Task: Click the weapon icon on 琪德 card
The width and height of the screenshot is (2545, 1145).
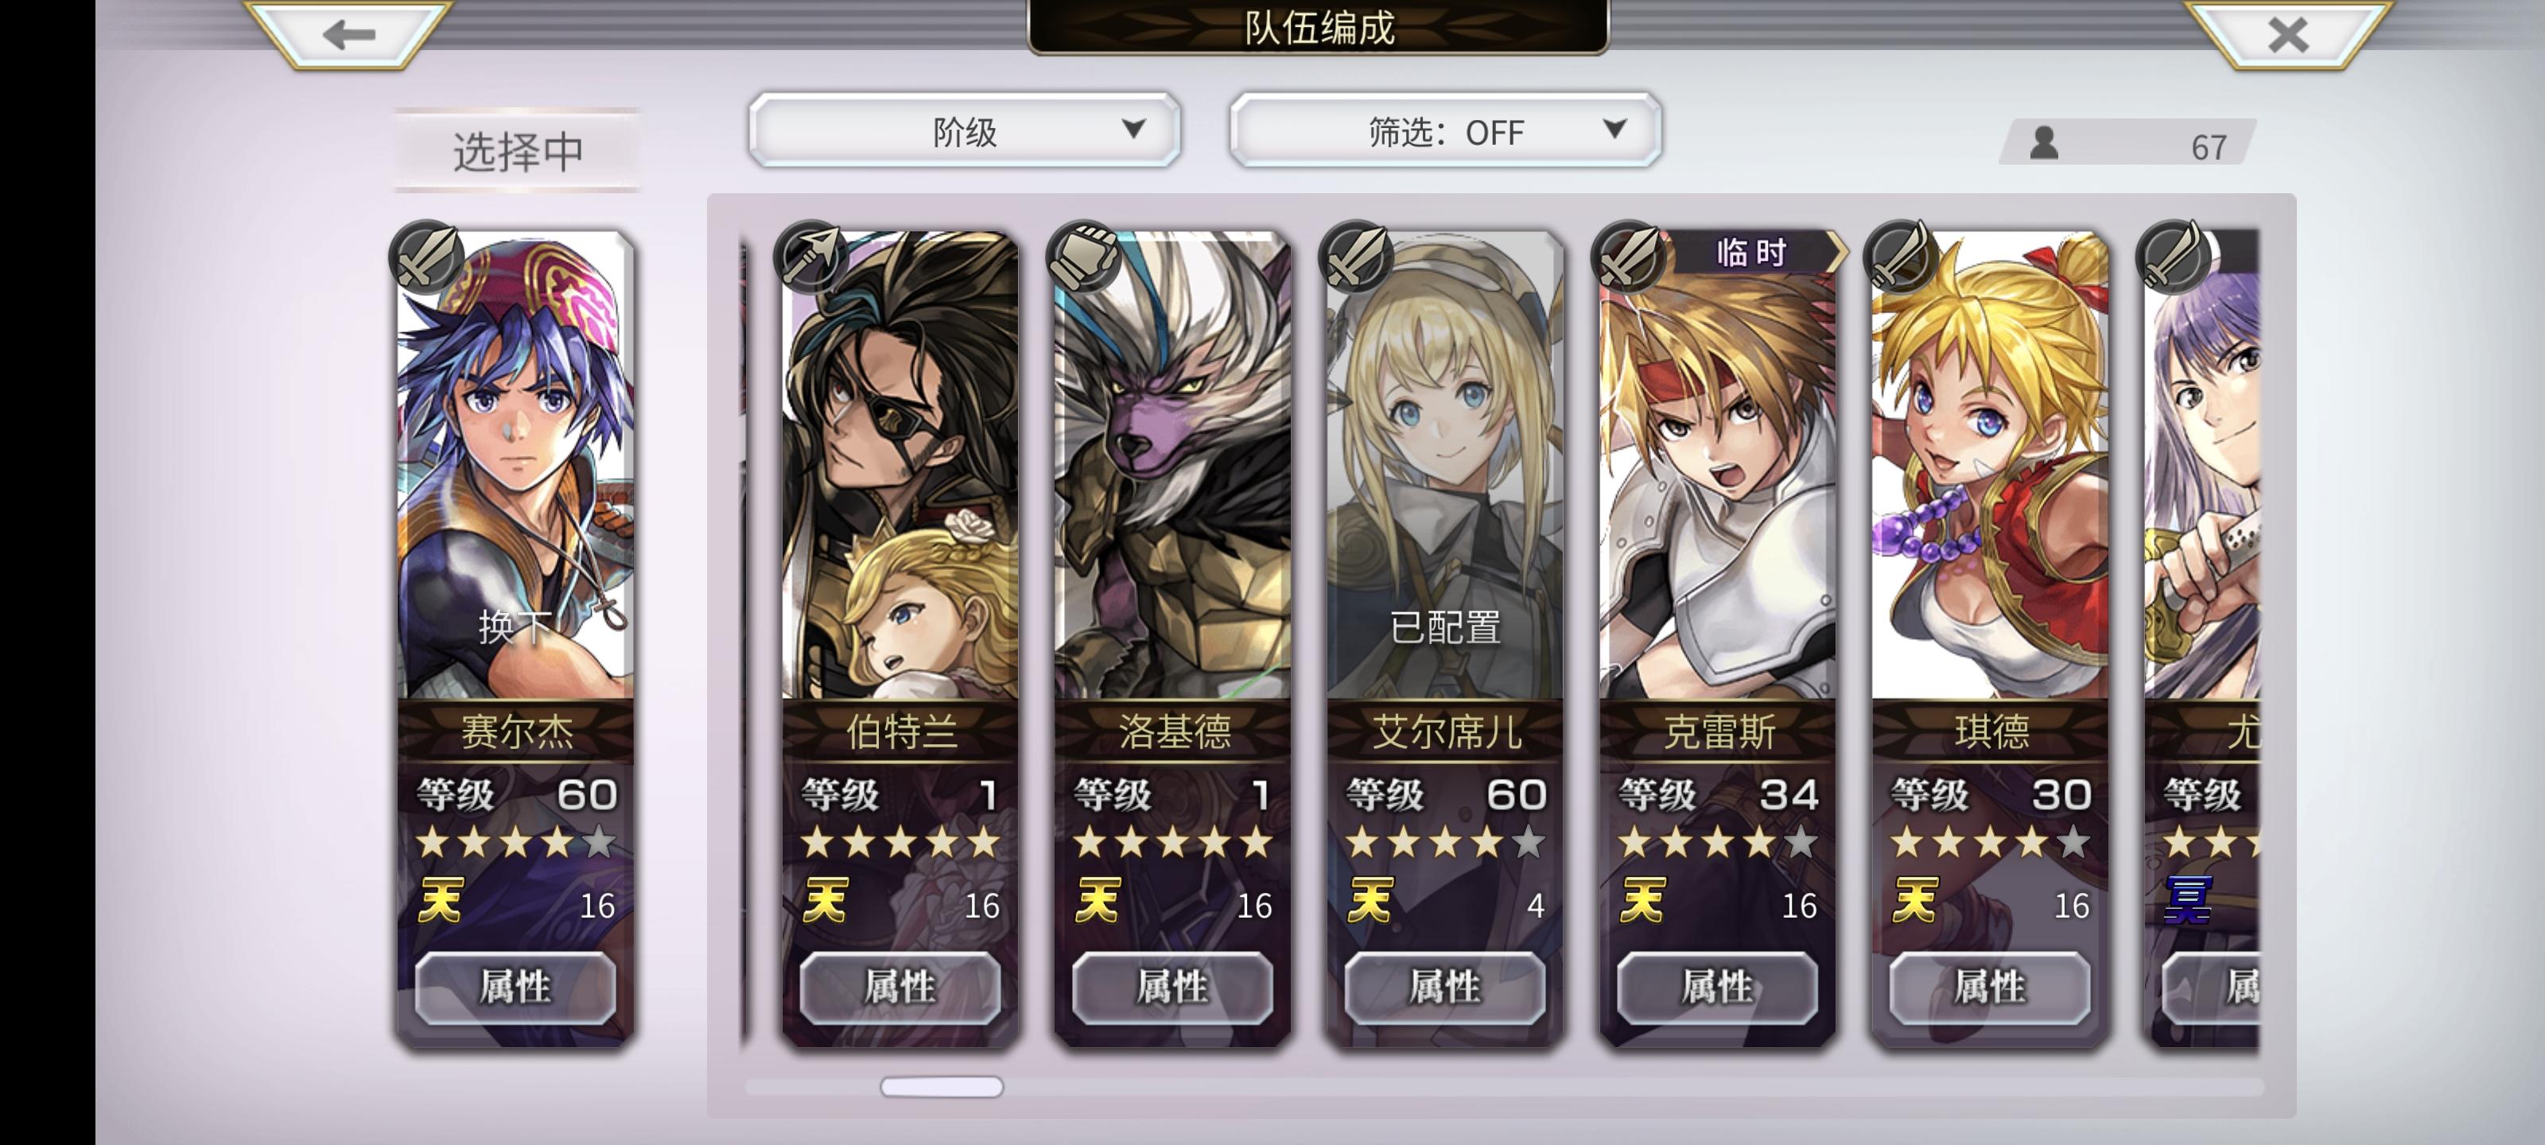Action: point(1901,256)
